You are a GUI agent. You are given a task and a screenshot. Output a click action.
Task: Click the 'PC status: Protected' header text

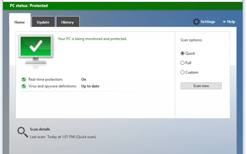(x=29, y=6)
